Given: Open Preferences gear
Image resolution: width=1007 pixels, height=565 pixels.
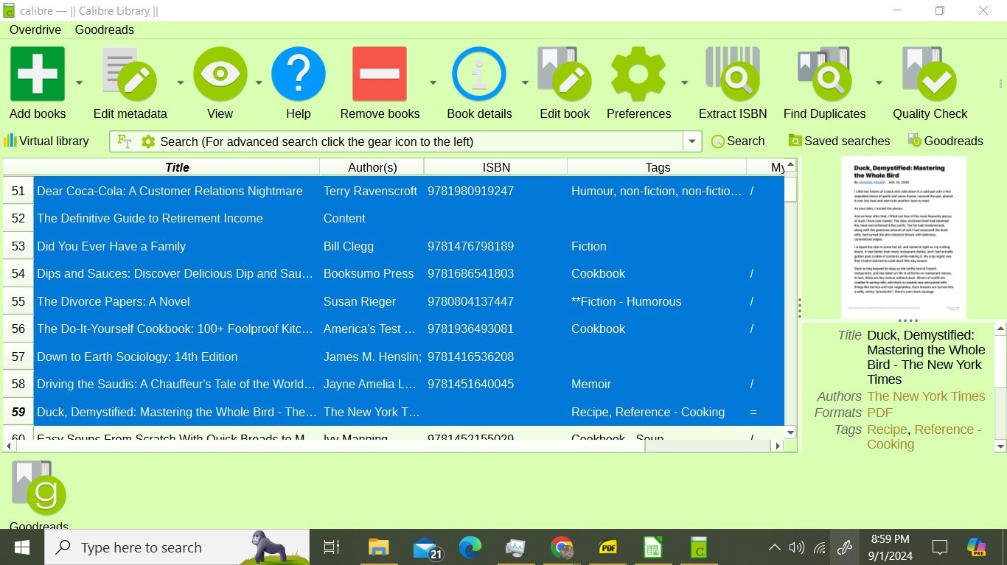Looking at the screenshot, I should click(638, 74).
